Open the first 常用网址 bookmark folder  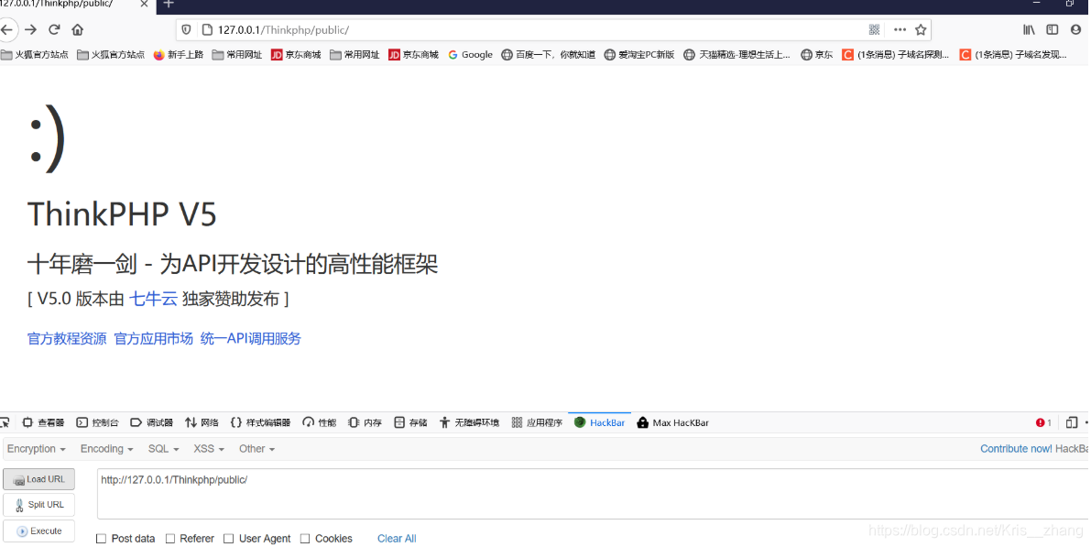pos(236,54)
